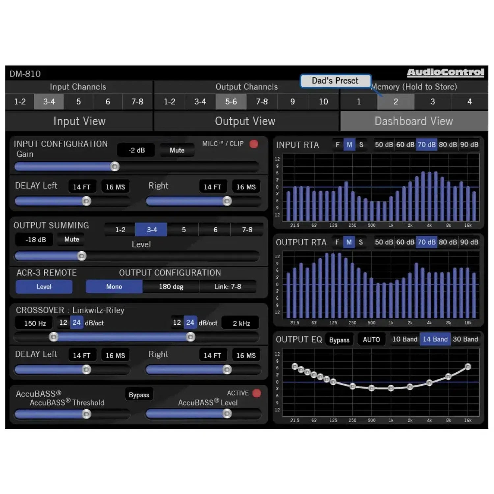The image size is (494, 494).
Task: Click the Dad's Preset name label
Action: click(x=335, y=81)
